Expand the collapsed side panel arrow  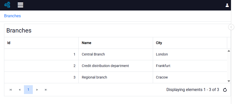coord(231,27)
